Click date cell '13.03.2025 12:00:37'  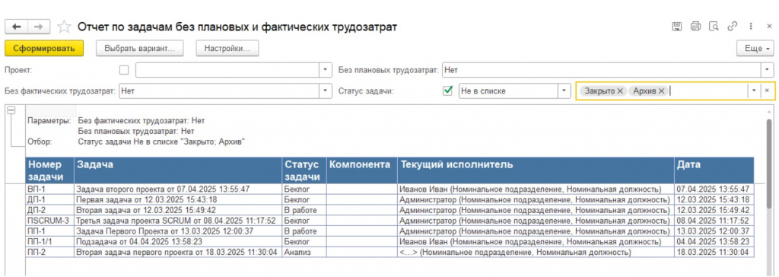714,231
